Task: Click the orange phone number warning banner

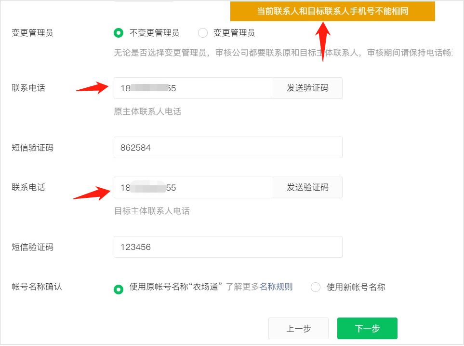Action: [x=332, y=12]
